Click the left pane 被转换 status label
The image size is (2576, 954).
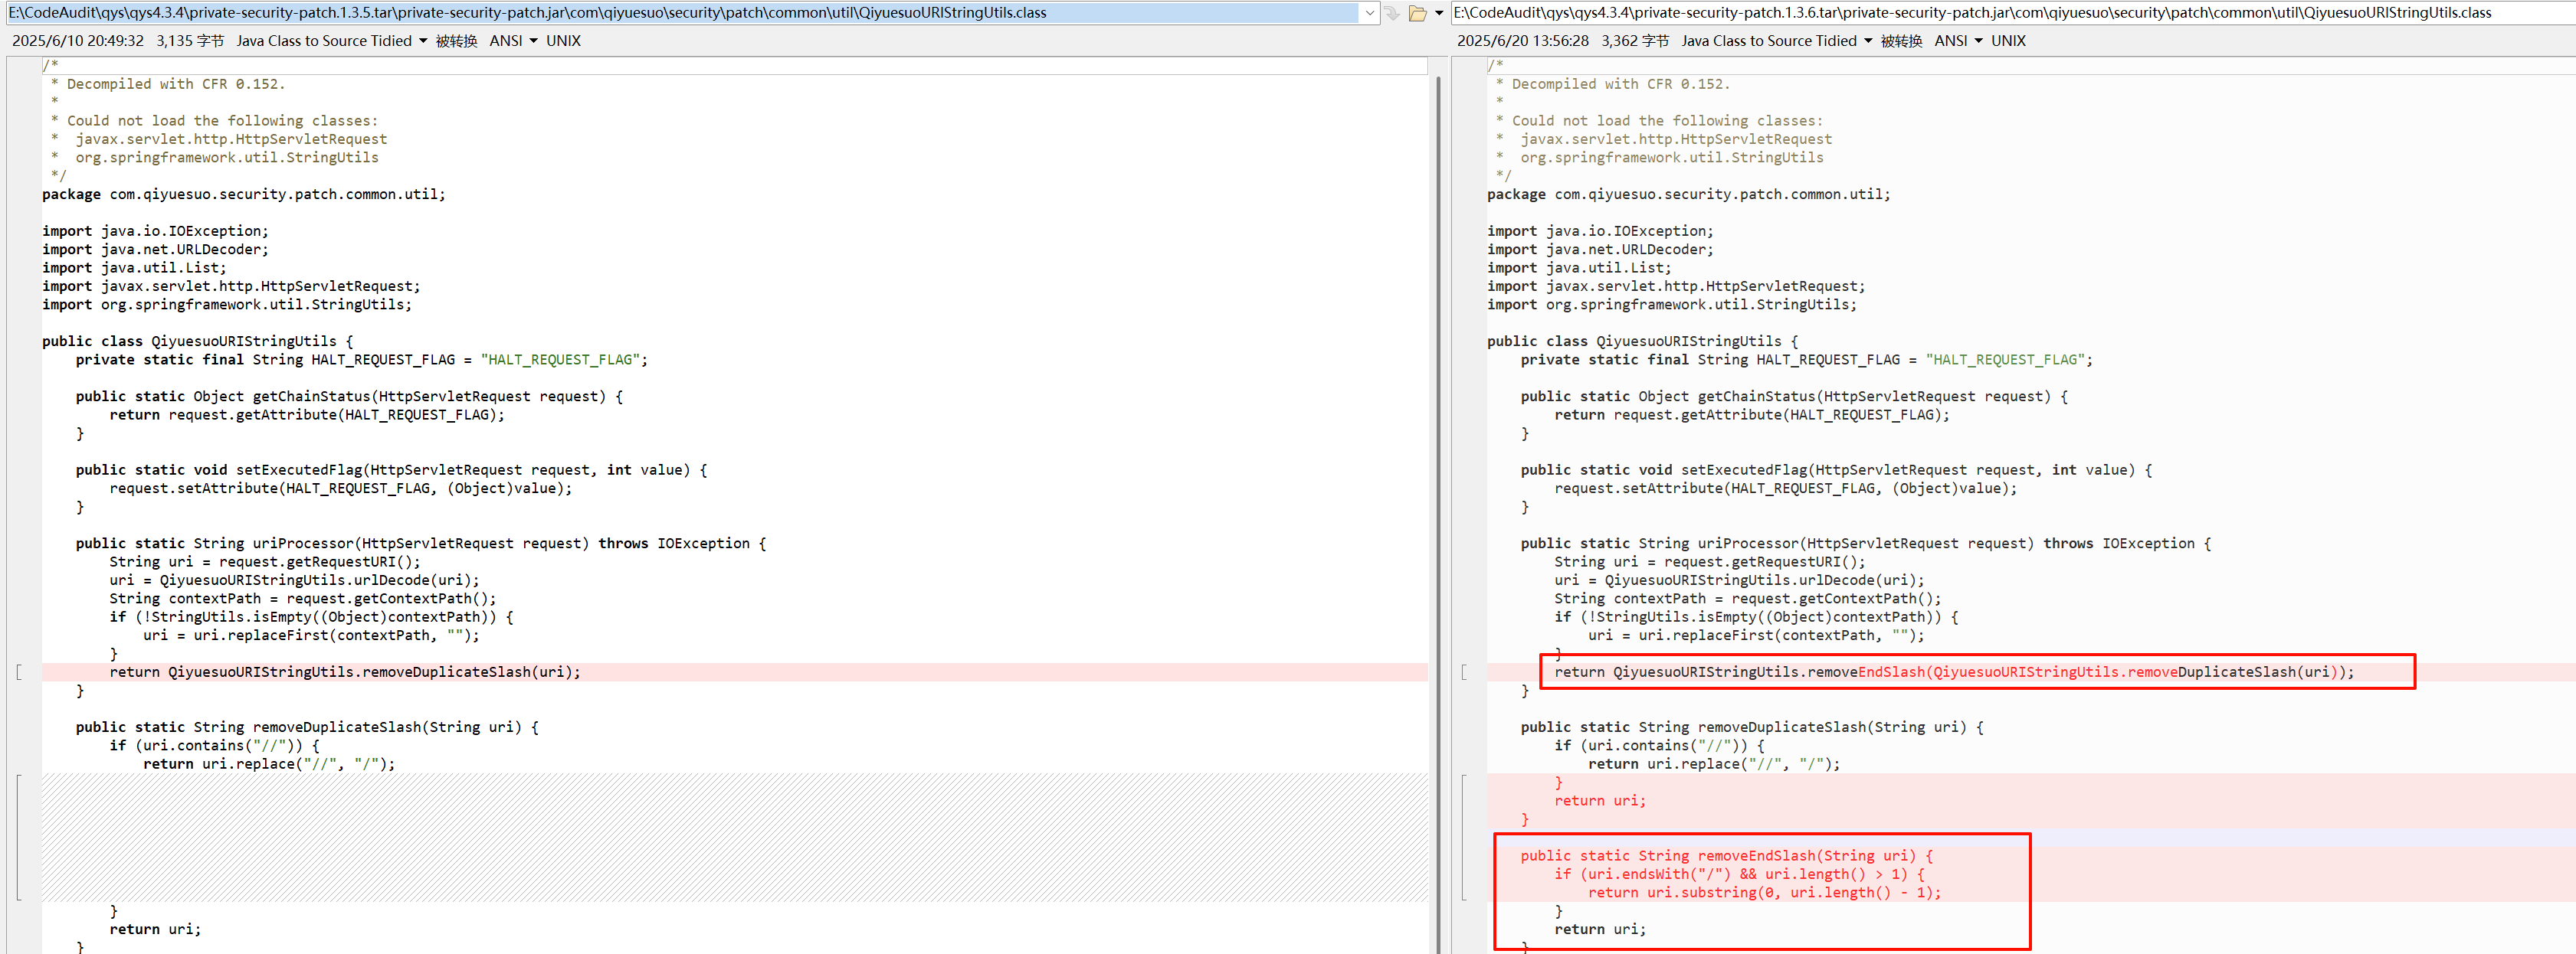coord(456,41)
